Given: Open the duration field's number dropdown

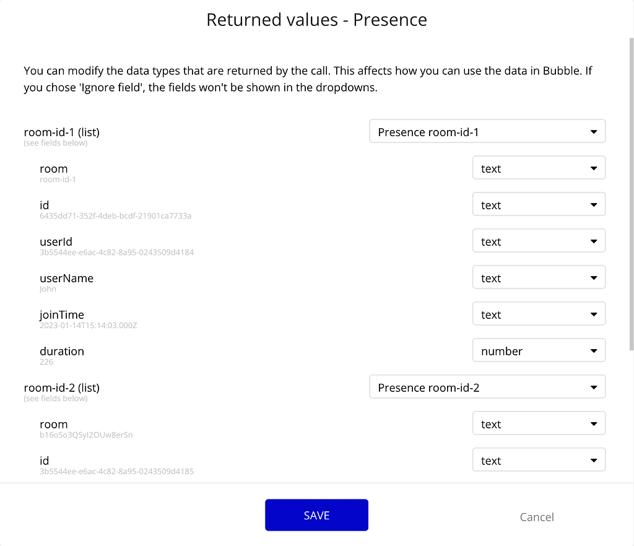Looking at the screenshot, I should pyautogui.click(x=539, y=350).
